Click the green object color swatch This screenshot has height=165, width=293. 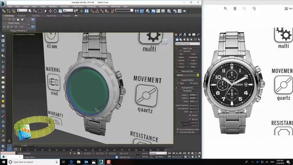[x=198, y=75]
